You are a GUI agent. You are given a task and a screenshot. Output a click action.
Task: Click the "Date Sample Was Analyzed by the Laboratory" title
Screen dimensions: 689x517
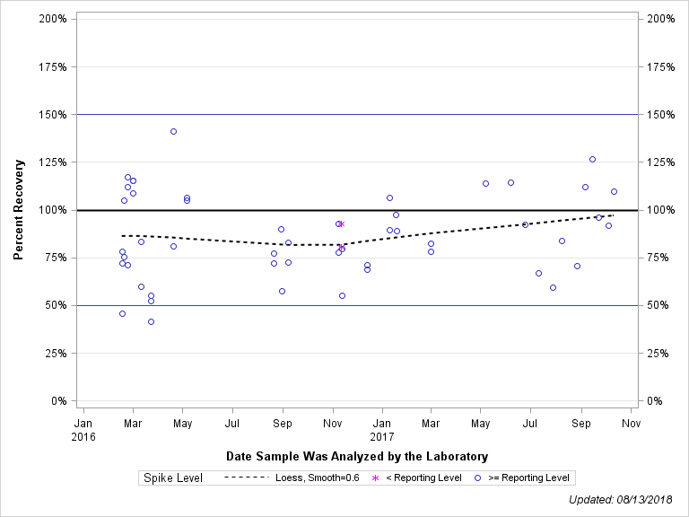[357, 456]
